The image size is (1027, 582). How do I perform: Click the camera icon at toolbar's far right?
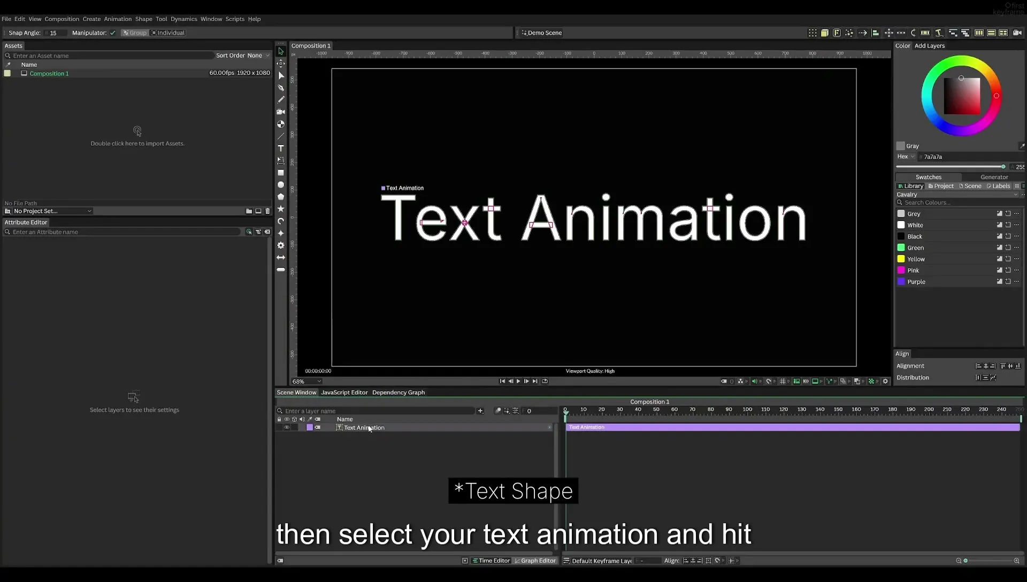1017,33
